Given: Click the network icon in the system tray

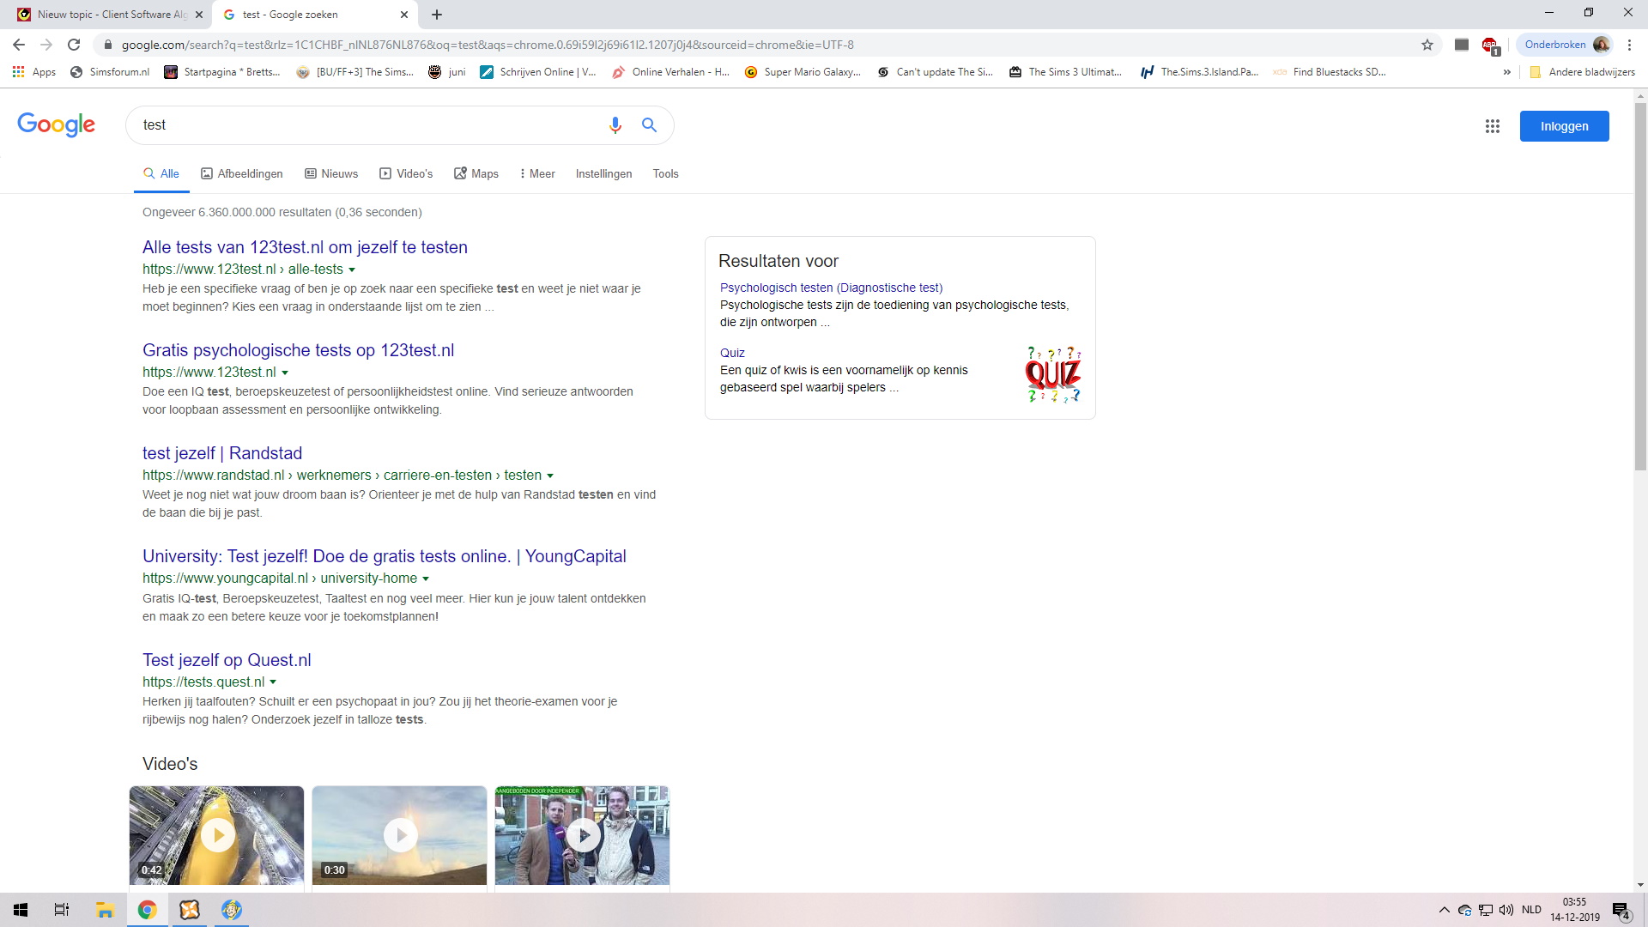Looking at the screenshot, I should pyautogui.click(x=1486, y=910).
